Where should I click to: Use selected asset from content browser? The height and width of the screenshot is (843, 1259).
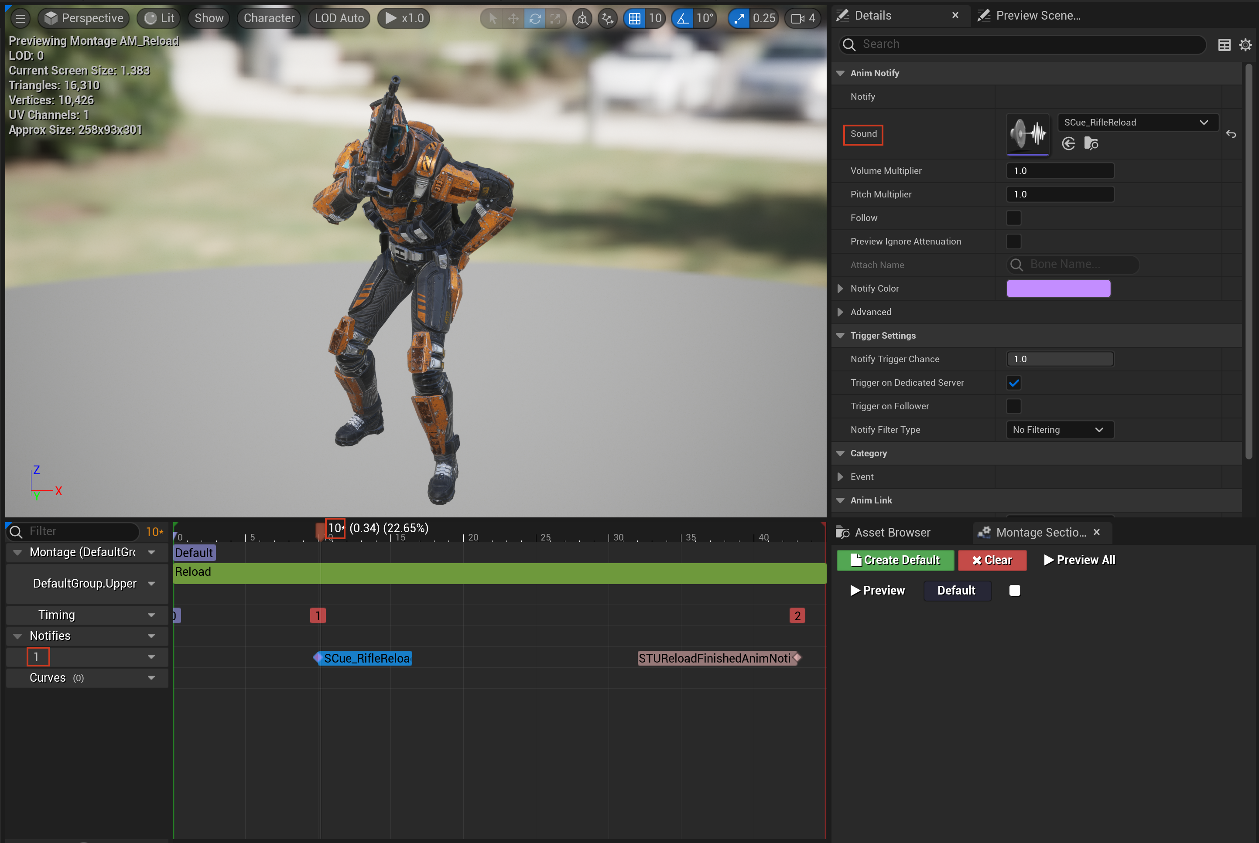click(1068, 143)
